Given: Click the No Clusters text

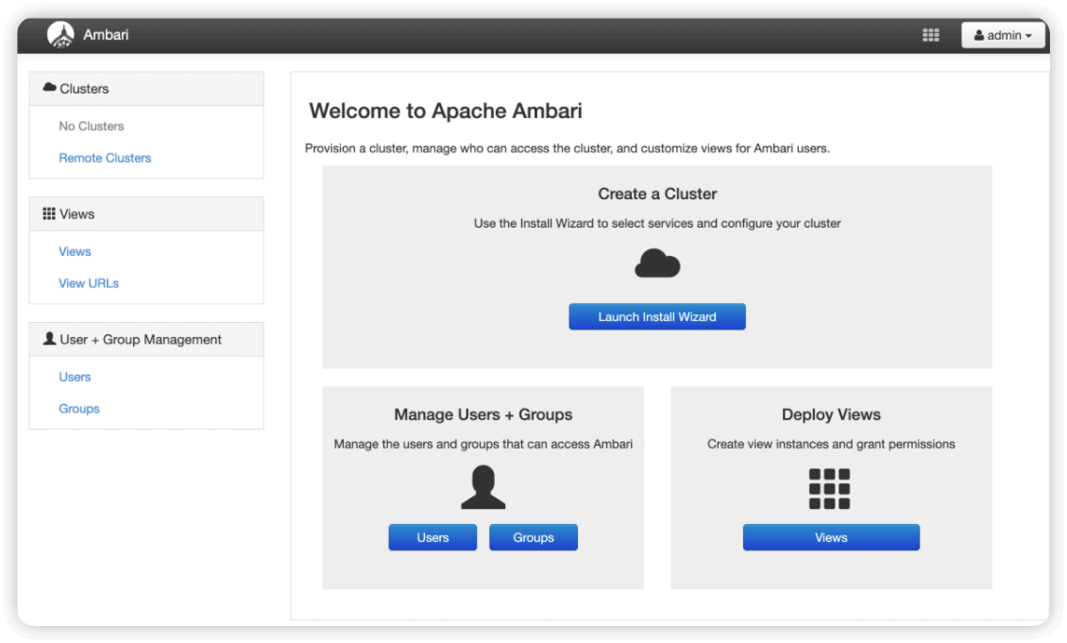Looking at the screenshot, I should click(92, 127).
